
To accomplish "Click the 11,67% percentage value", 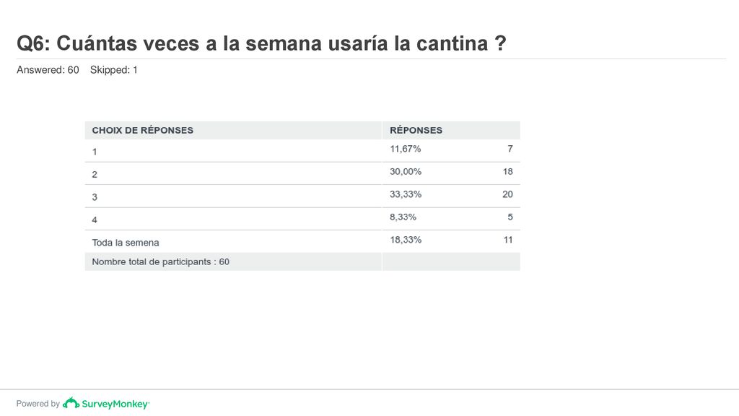I will click(406, 149).
